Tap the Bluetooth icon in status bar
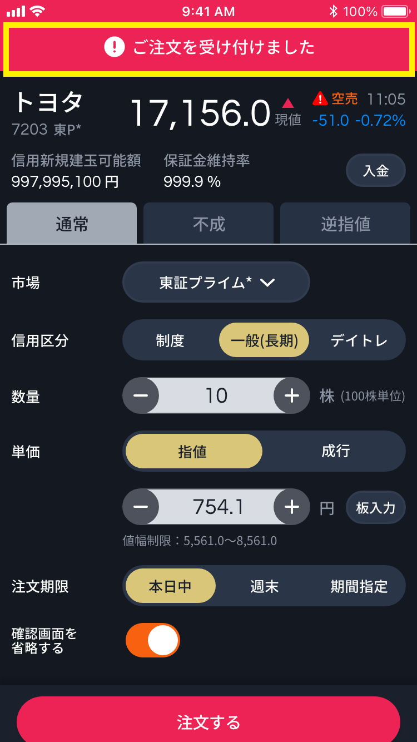417x742 pixels. (x=333, y=11)
